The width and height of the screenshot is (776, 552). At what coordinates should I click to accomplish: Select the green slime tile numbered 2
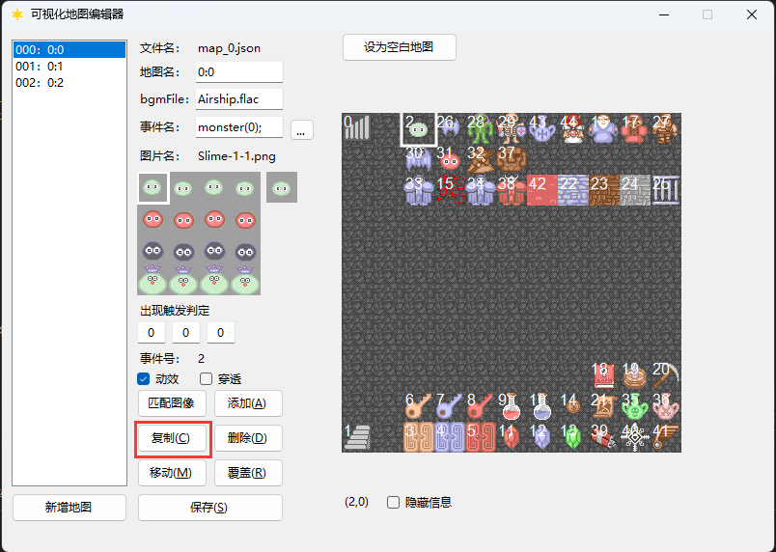(x=419, y=128)
